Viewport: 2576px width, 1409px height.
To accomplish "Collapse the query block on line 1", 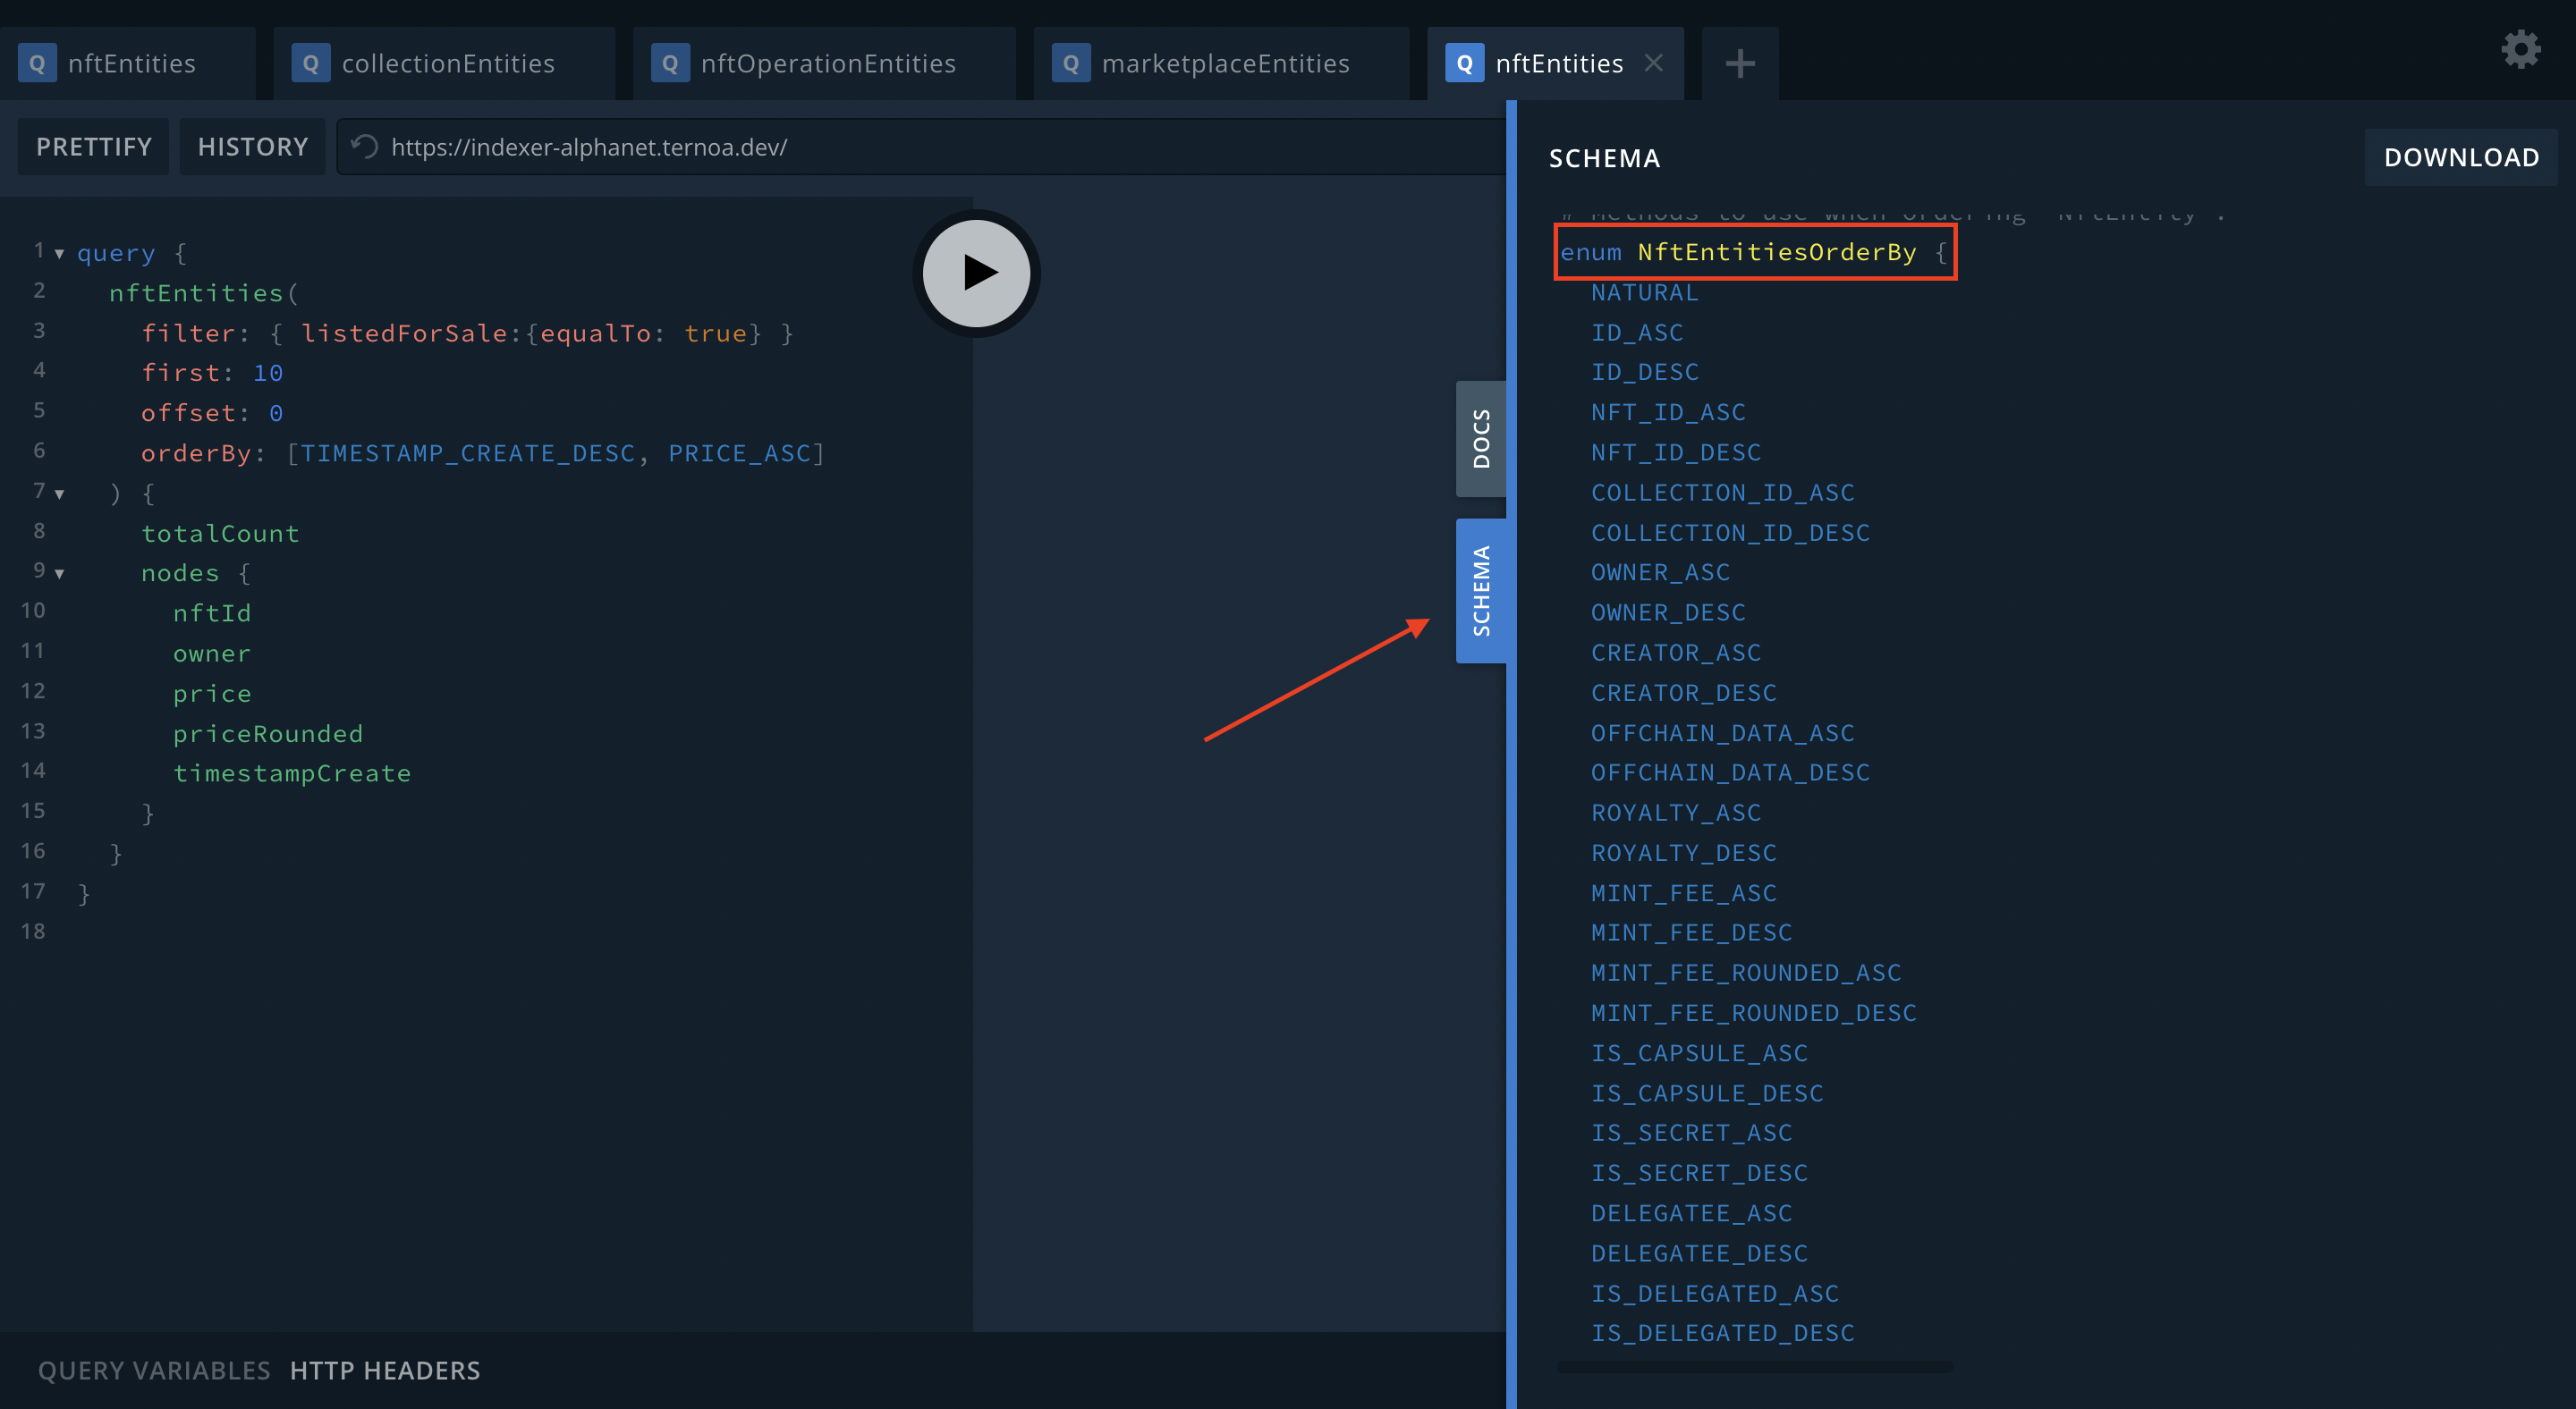I will tap(60, 254).
